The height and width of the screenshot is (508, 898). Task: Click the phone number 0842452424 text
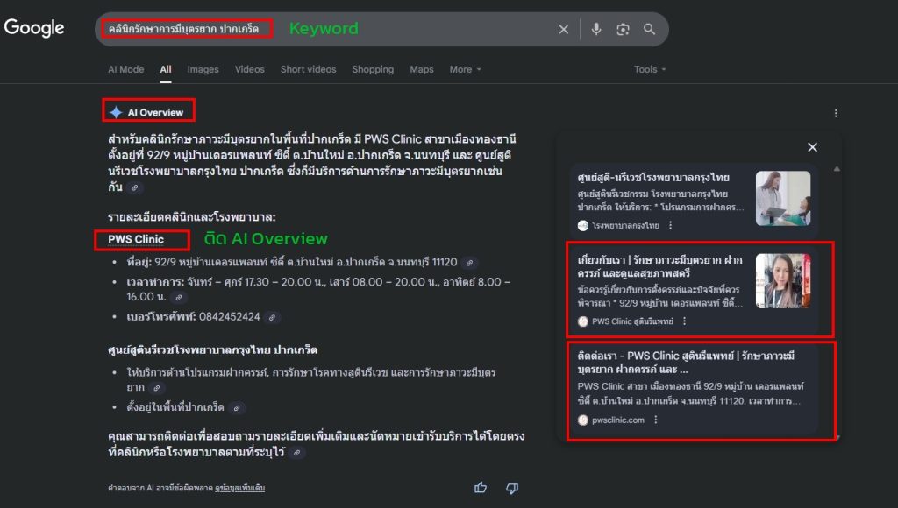click(230, 317)
